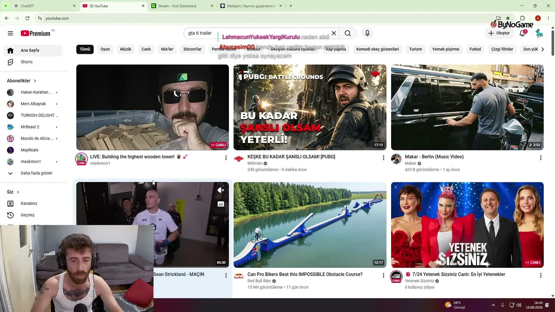Filter the feed by Sitcom'lar
Viewport: 555px width, 312px height.
[x=193, y=49]
